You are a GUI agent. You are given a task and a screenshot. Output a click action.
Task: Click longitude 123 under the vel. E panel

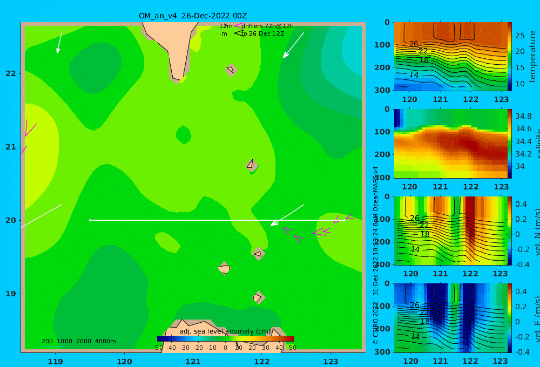pyautogui.click(x=501, y=361)
